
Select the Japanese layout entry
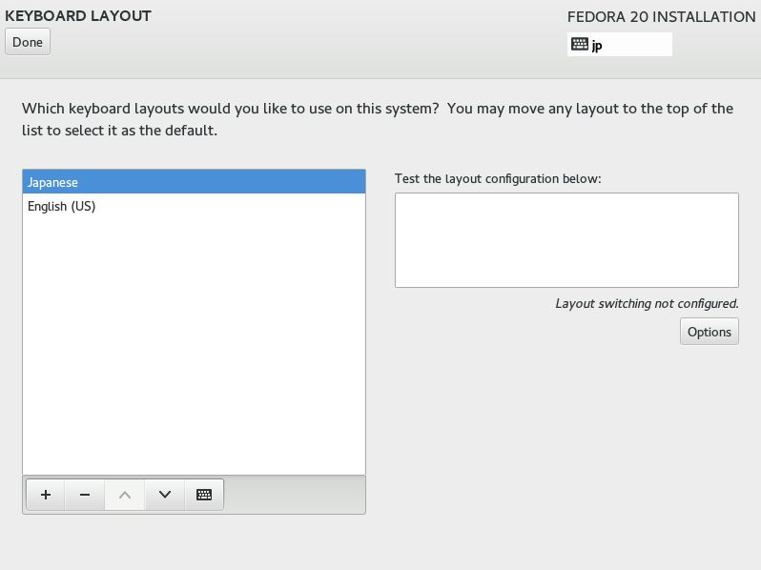tap(195, 182)
